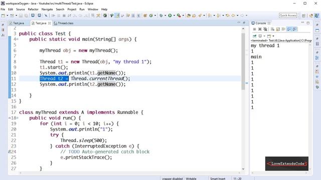Click Remove All Terminated Launches icon
Viewport: 321px width, 180px height.
(x=265, y=29)
